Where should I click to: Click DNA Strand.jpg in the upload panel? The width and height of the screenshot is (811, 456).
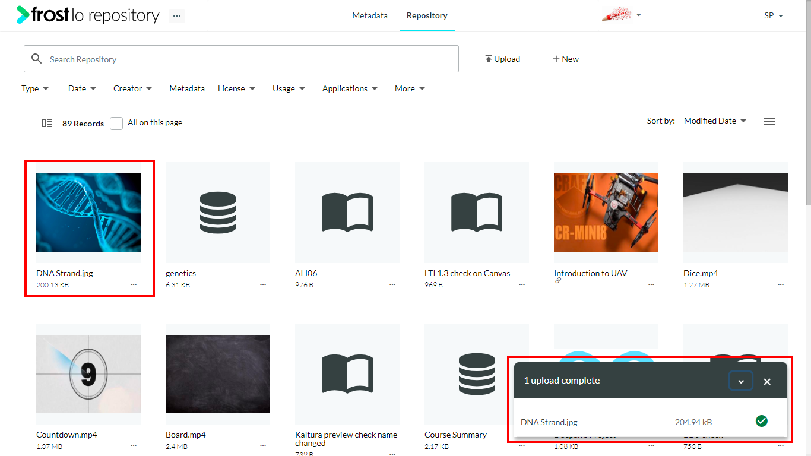(549, 422)
